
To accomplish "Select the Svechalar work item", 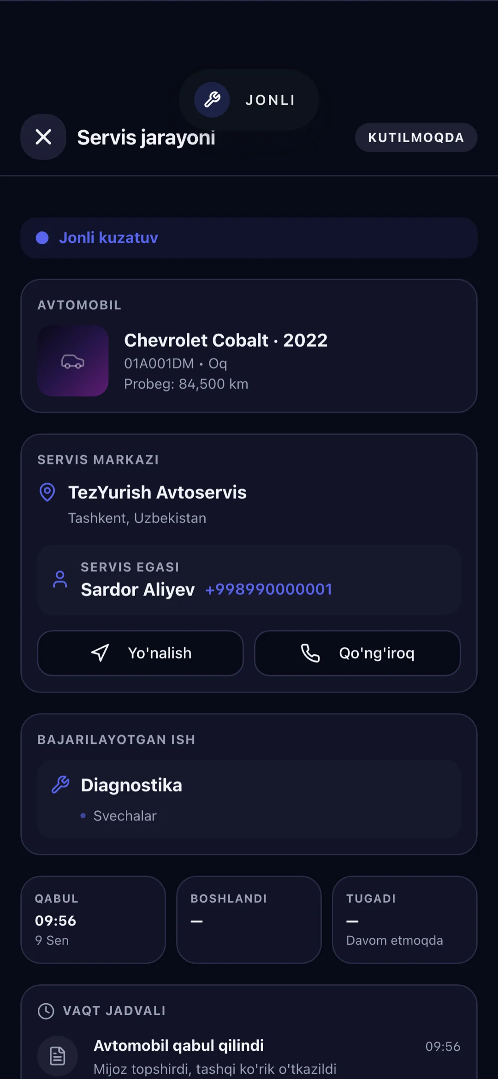I will pos(125,816).
